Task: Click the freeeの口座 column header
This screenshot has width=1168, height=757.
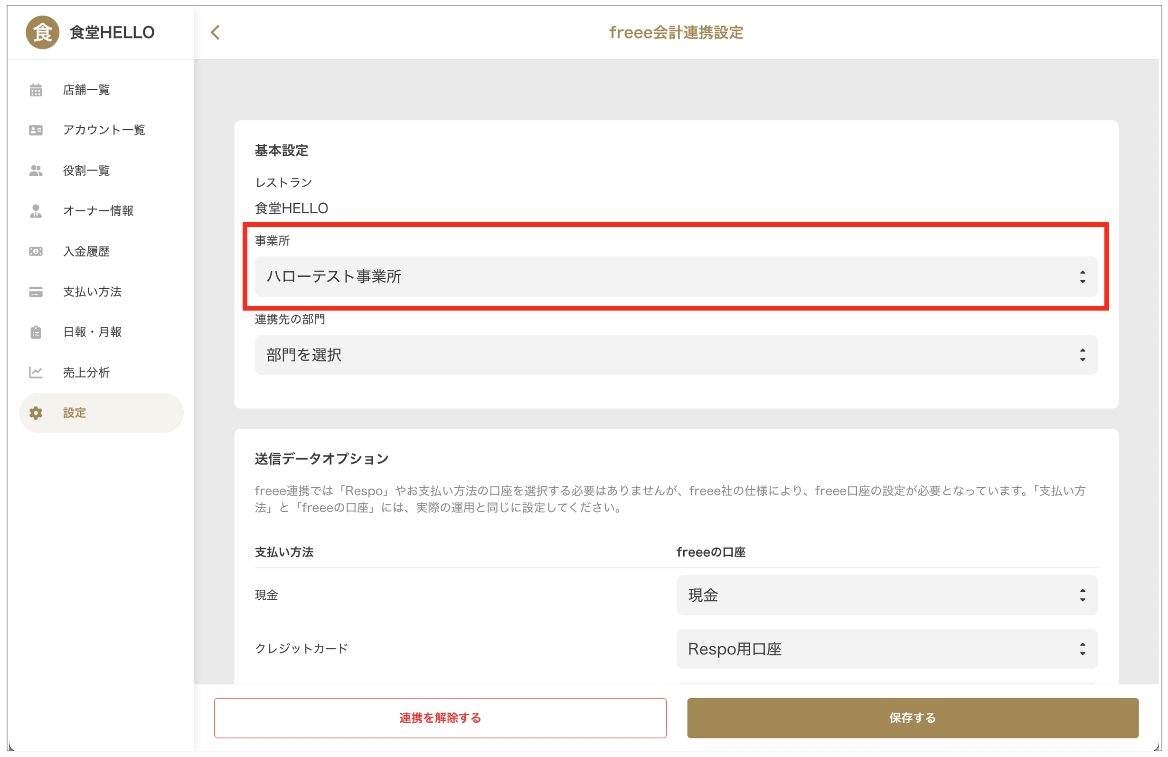Action: (x=711, y=552)
